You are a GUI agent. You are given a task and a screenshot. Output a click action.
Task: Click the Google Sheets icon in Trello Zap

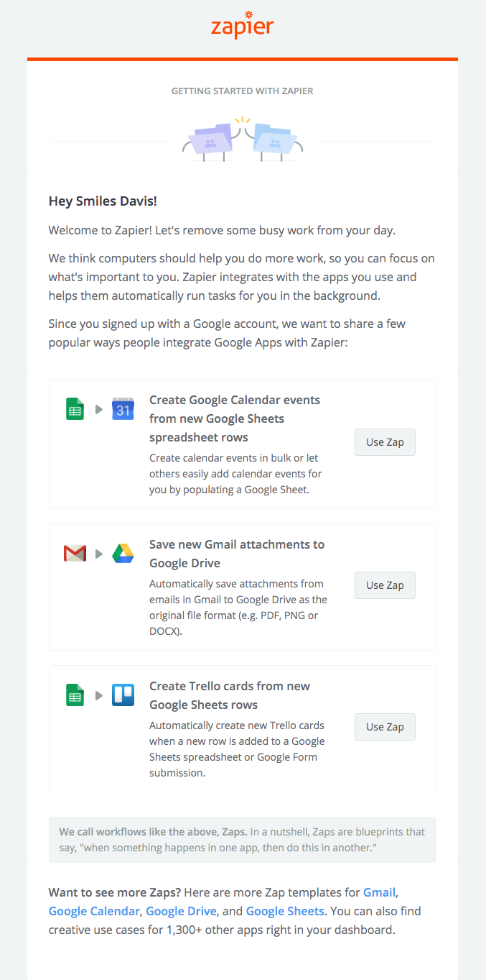tap(75, 695)
